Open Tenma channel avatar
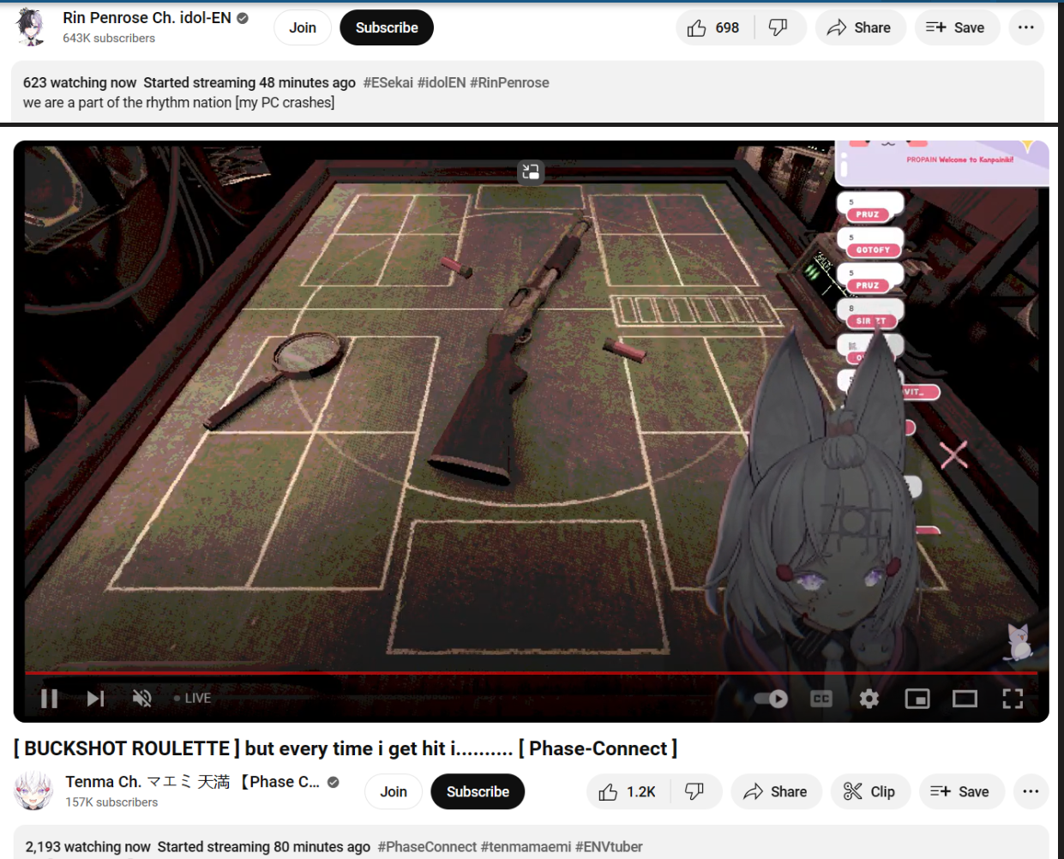The width and height of the screenshot is (1064, 859). pos(33,790)
